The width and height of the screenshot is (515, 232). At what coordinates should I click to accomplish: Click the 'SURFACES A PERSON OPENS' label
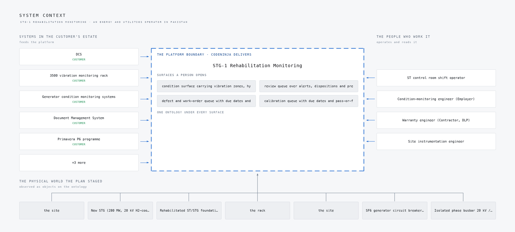click(x=182, y=75)
